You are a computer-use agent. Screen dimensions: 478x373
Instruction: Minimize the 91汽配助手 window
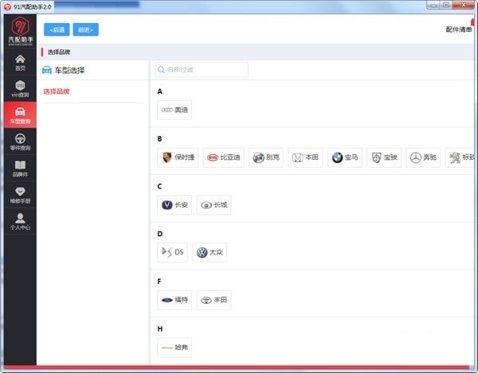tap(433, 6)
